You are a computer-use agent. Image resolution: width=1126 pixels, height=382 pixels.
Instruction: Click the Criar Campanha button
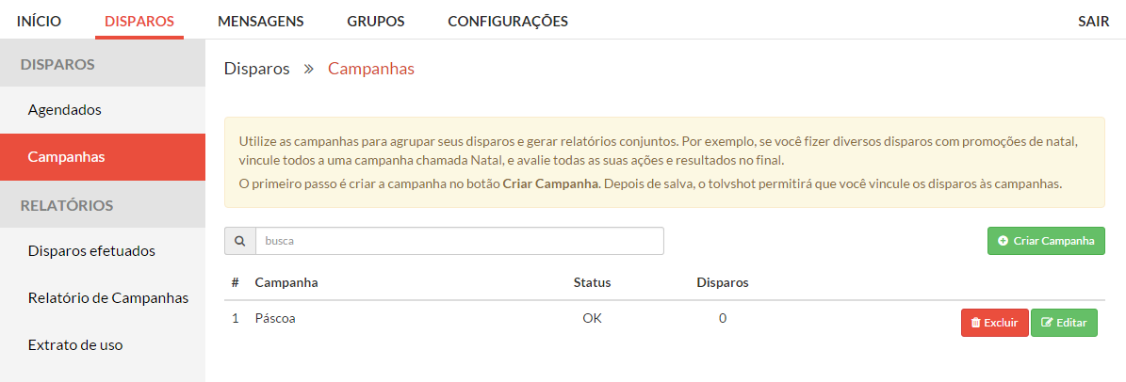pyautogui.click(x=1046, y=242)
